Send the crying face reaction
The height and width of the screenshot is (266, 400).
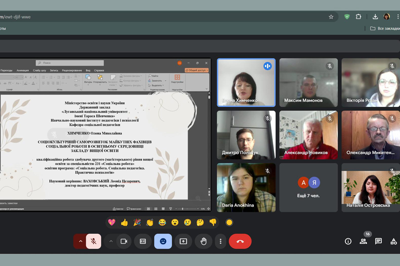pos(188,223)
